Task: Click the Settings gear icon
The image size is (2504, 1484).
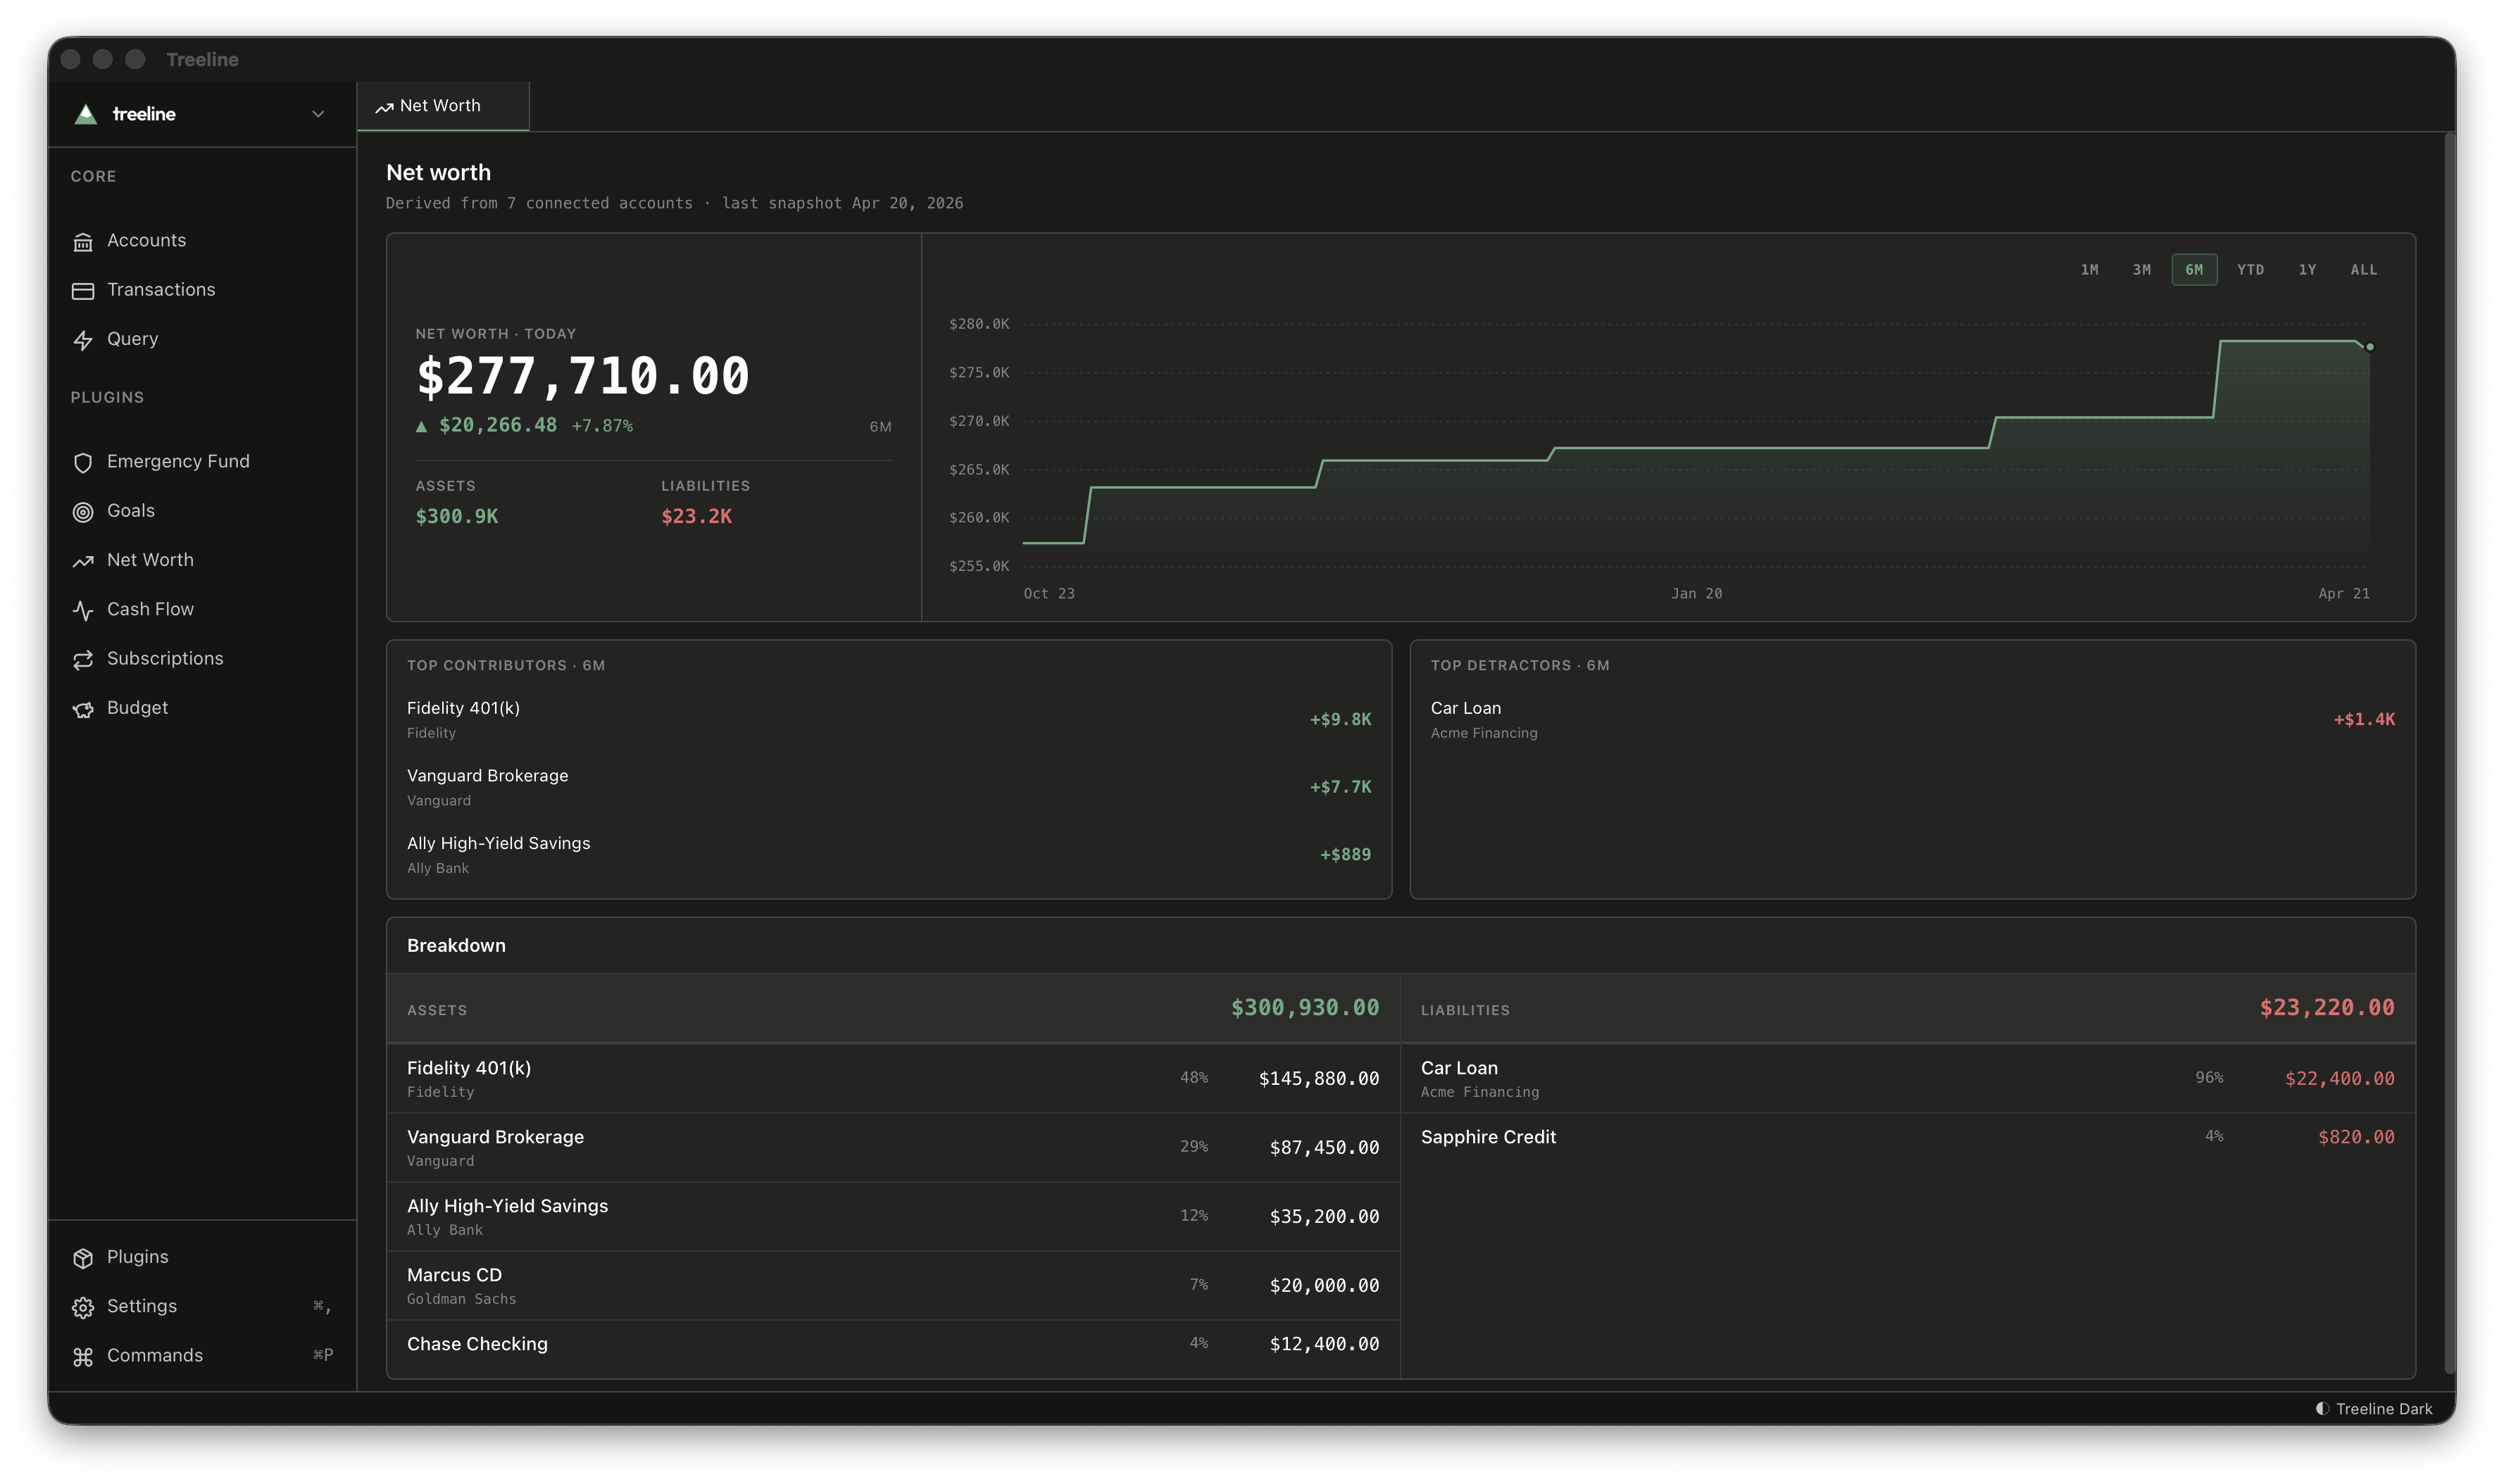Action: pyautogui.click(x=83, y=1308)
